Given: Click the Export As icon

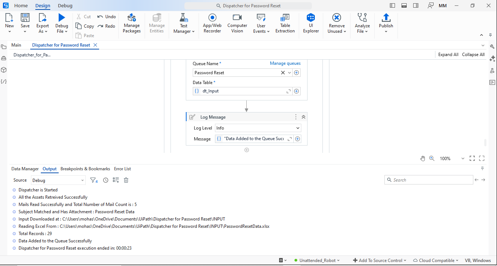Looking at the screenshot, I should [43, 17].
